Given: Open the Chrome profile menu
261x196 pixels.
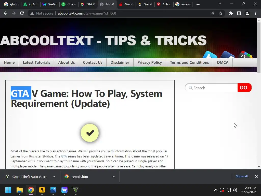Looking at the screenshot, I should (x=247, y=13).
